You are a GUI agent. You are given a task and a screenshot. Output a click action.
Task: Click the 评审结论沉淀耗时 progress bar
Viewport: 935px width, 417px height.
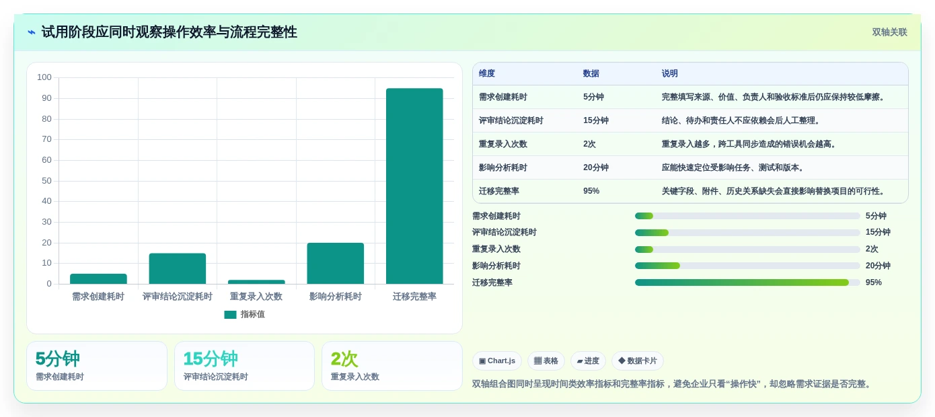pos(747,233)
